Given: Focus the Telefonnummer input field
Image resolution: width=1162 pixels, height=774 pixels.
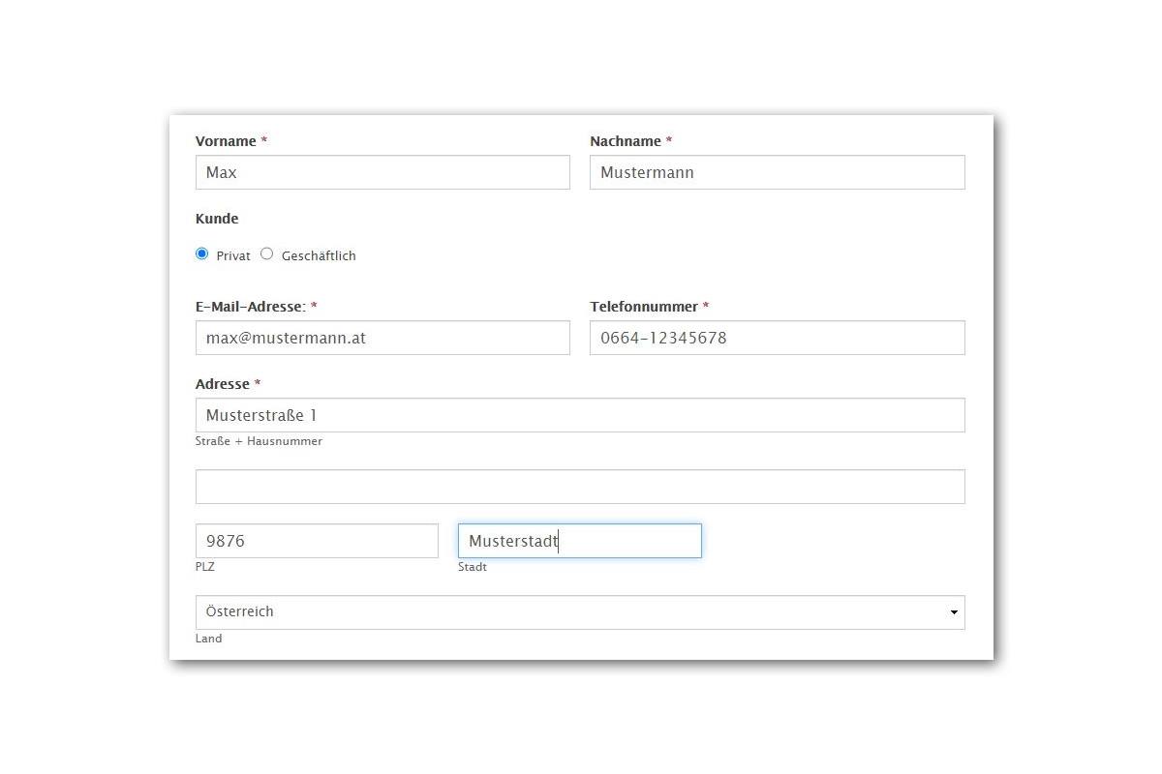Looking at the screenshot, I should 777,338.
